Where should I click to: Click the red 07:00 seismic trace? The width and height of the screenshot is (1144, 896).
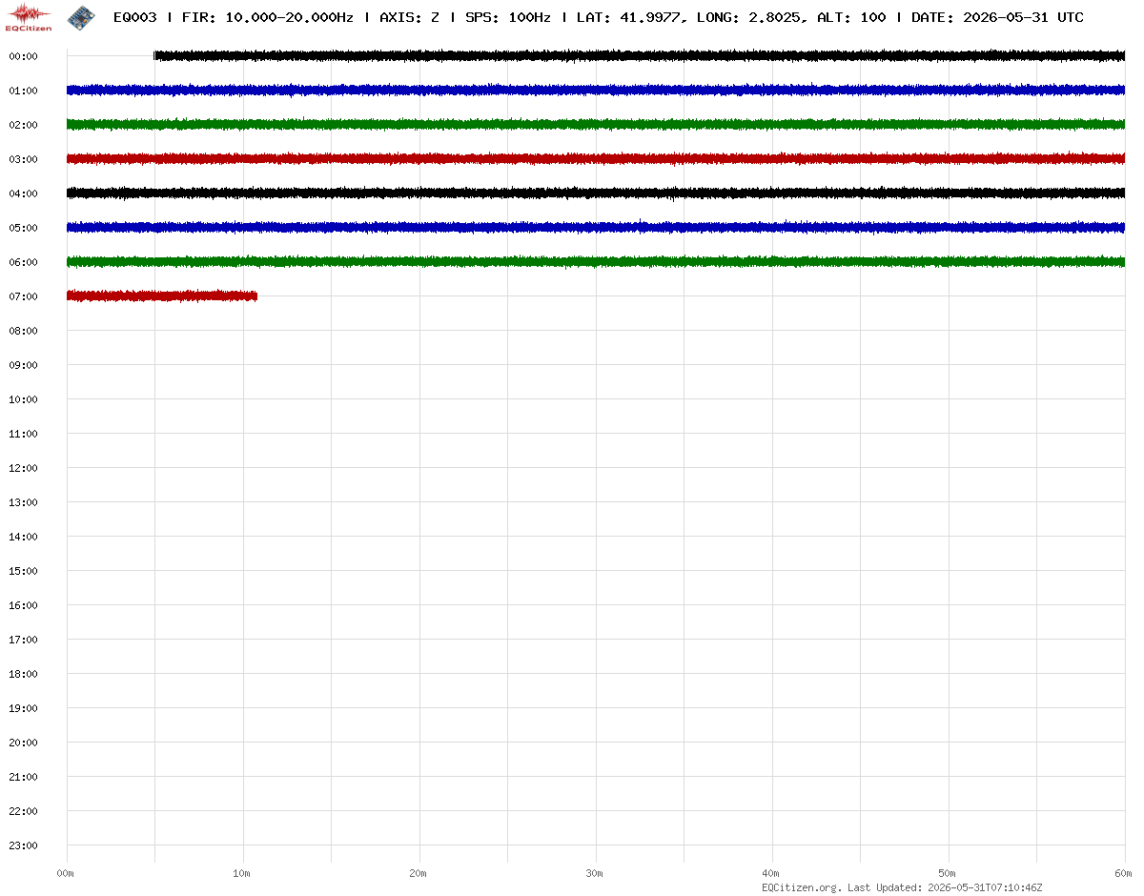coord(162,296)
